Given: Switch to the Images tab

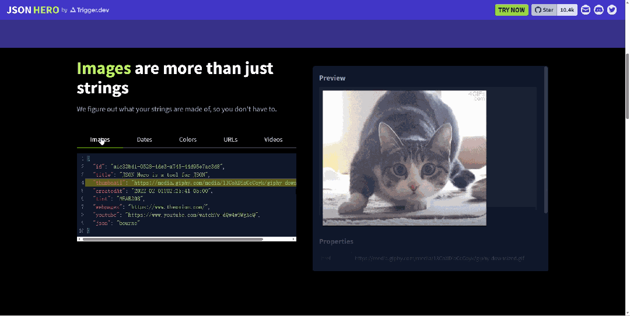Looking at the screenshot, I should tap(100, 139).
